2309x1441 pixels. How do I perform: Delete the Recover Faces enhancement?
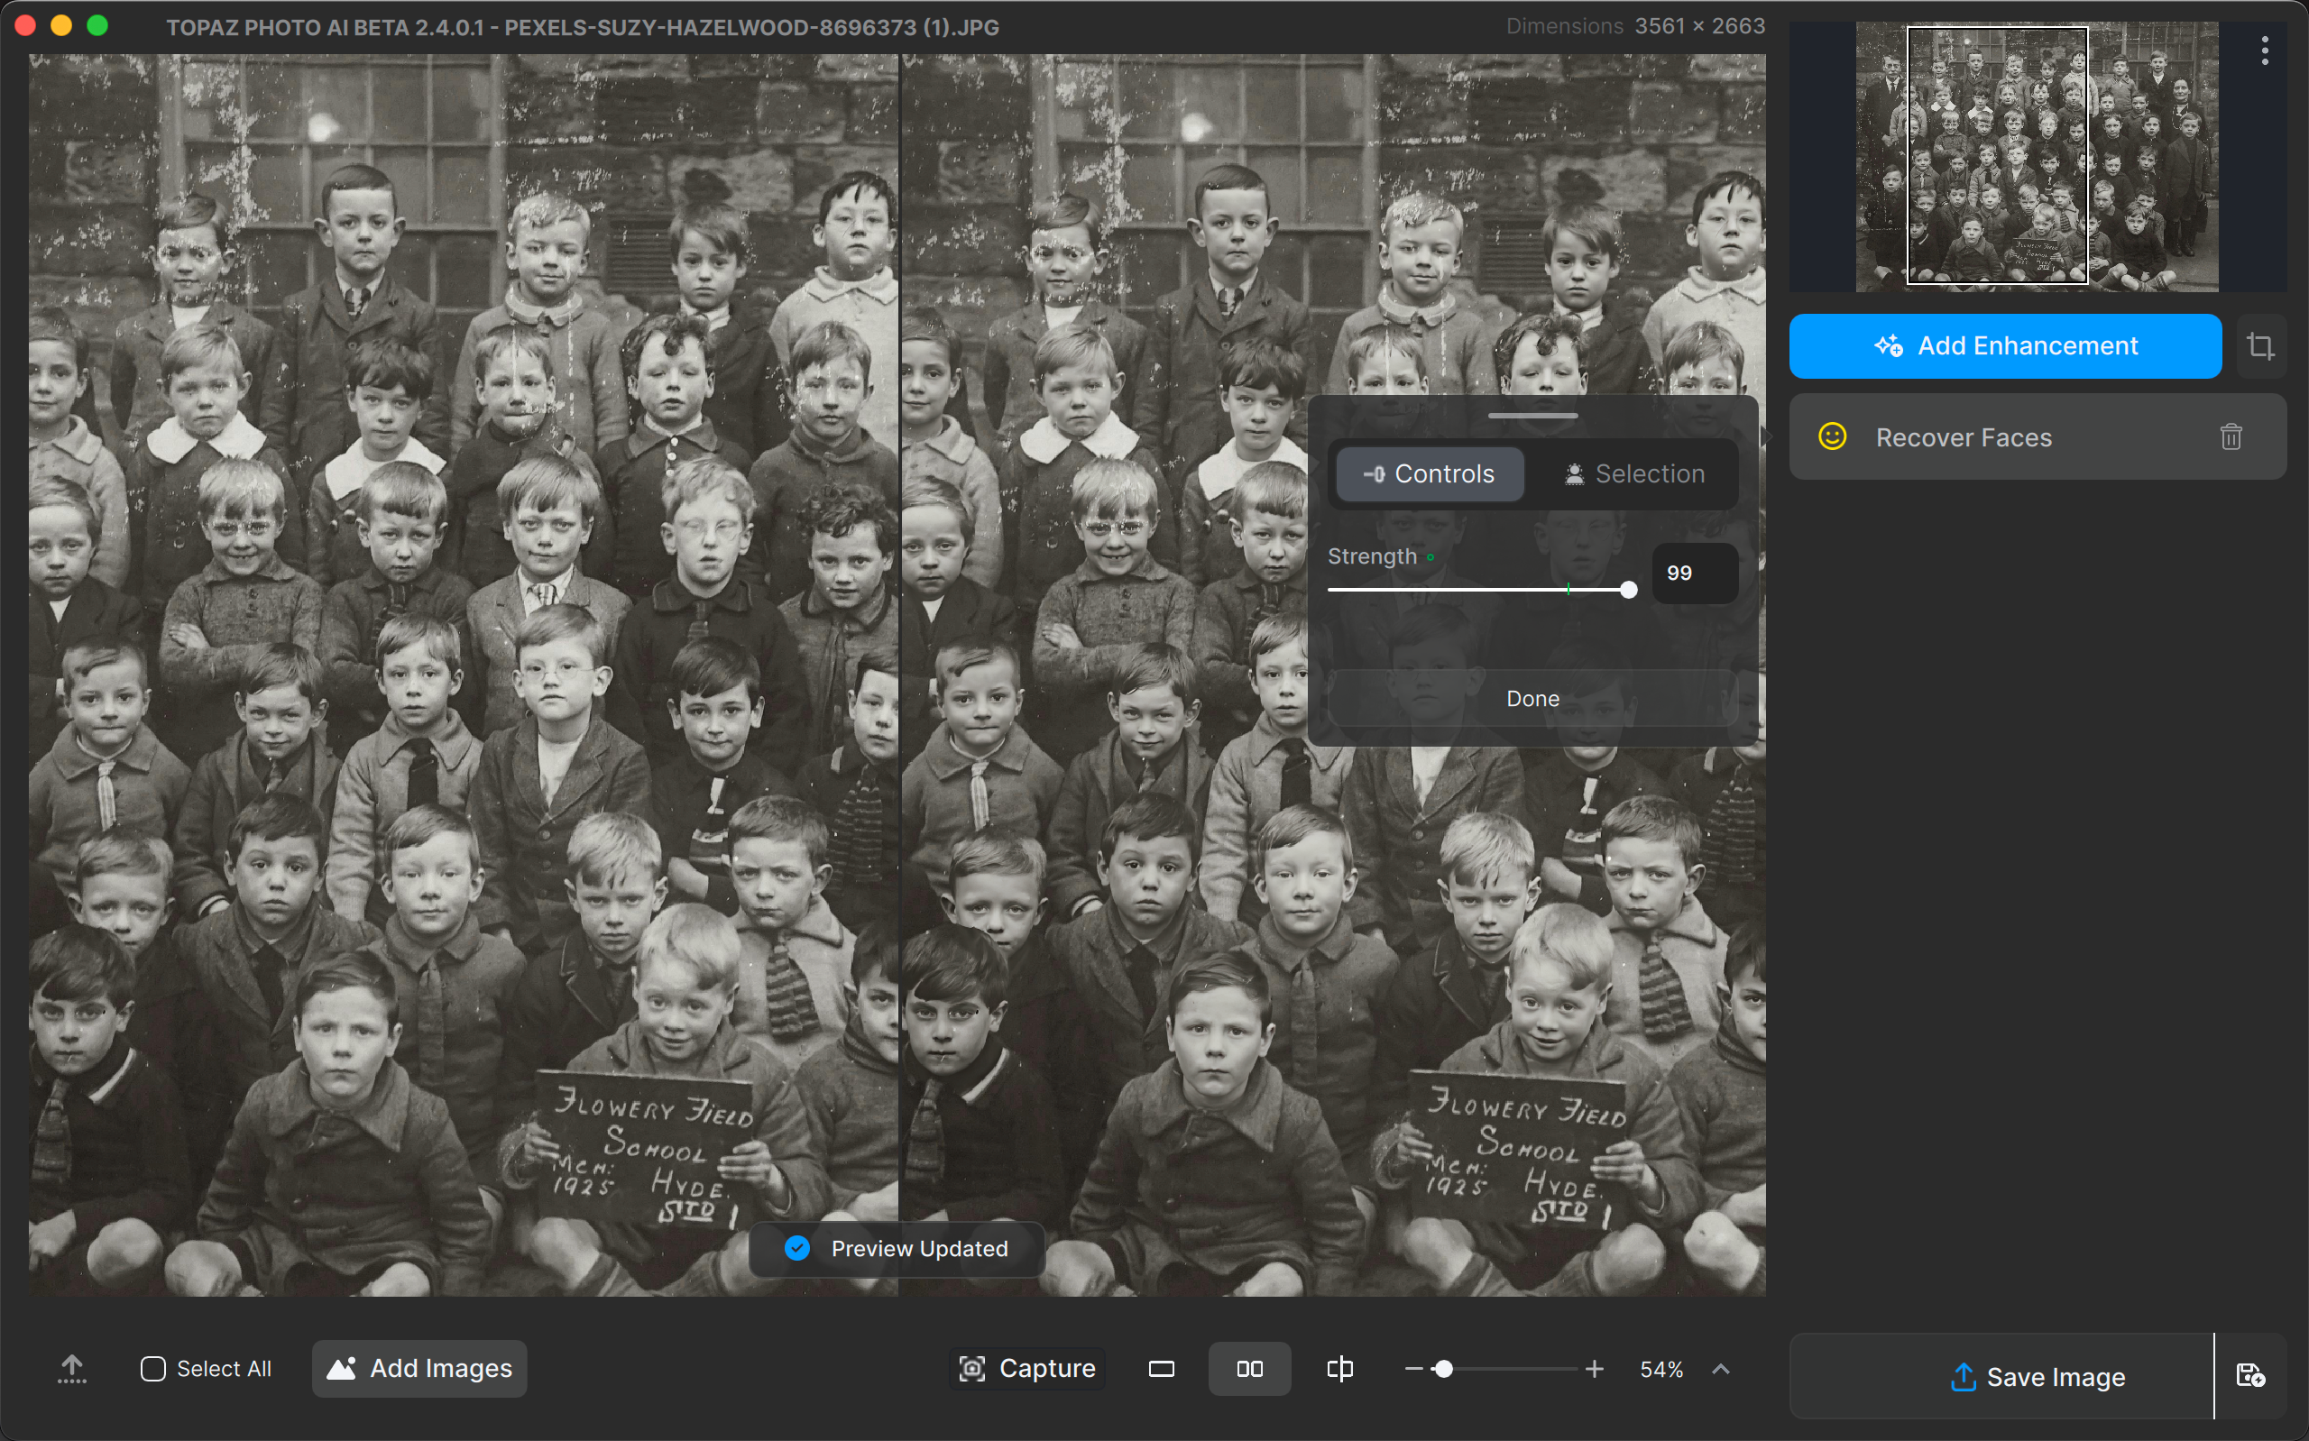(x=2231, y=437)
